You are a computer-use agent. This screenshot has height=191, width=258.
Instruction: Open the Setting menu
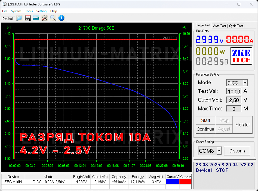pos(41,11)
